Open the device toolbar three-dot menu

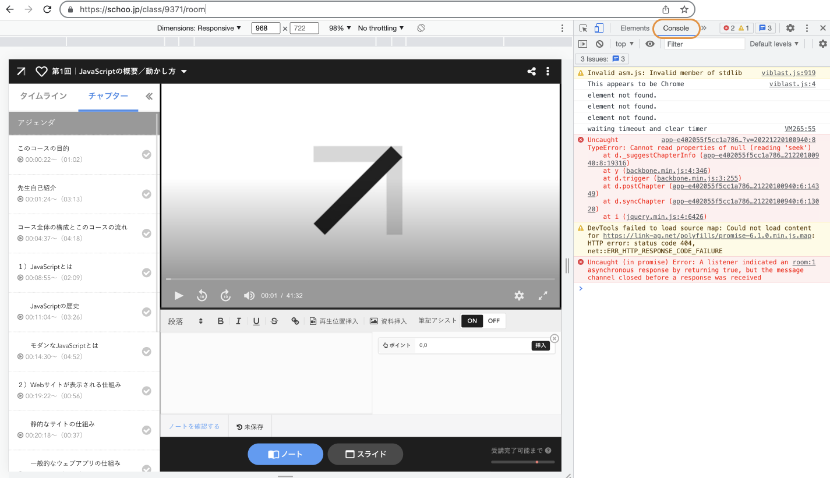[562, 28]
